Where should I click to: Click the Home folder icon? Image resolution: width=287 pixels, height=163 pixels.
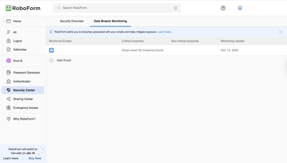click(x=9, y=21)
